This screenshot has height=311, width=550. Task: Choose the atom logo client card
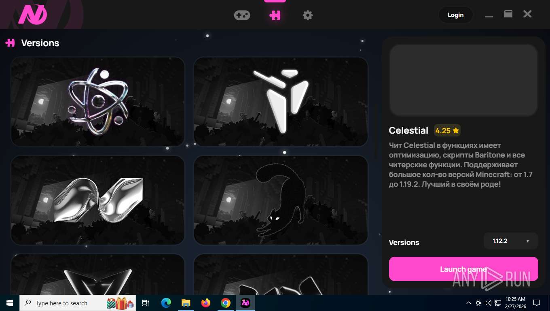[98, 102]
